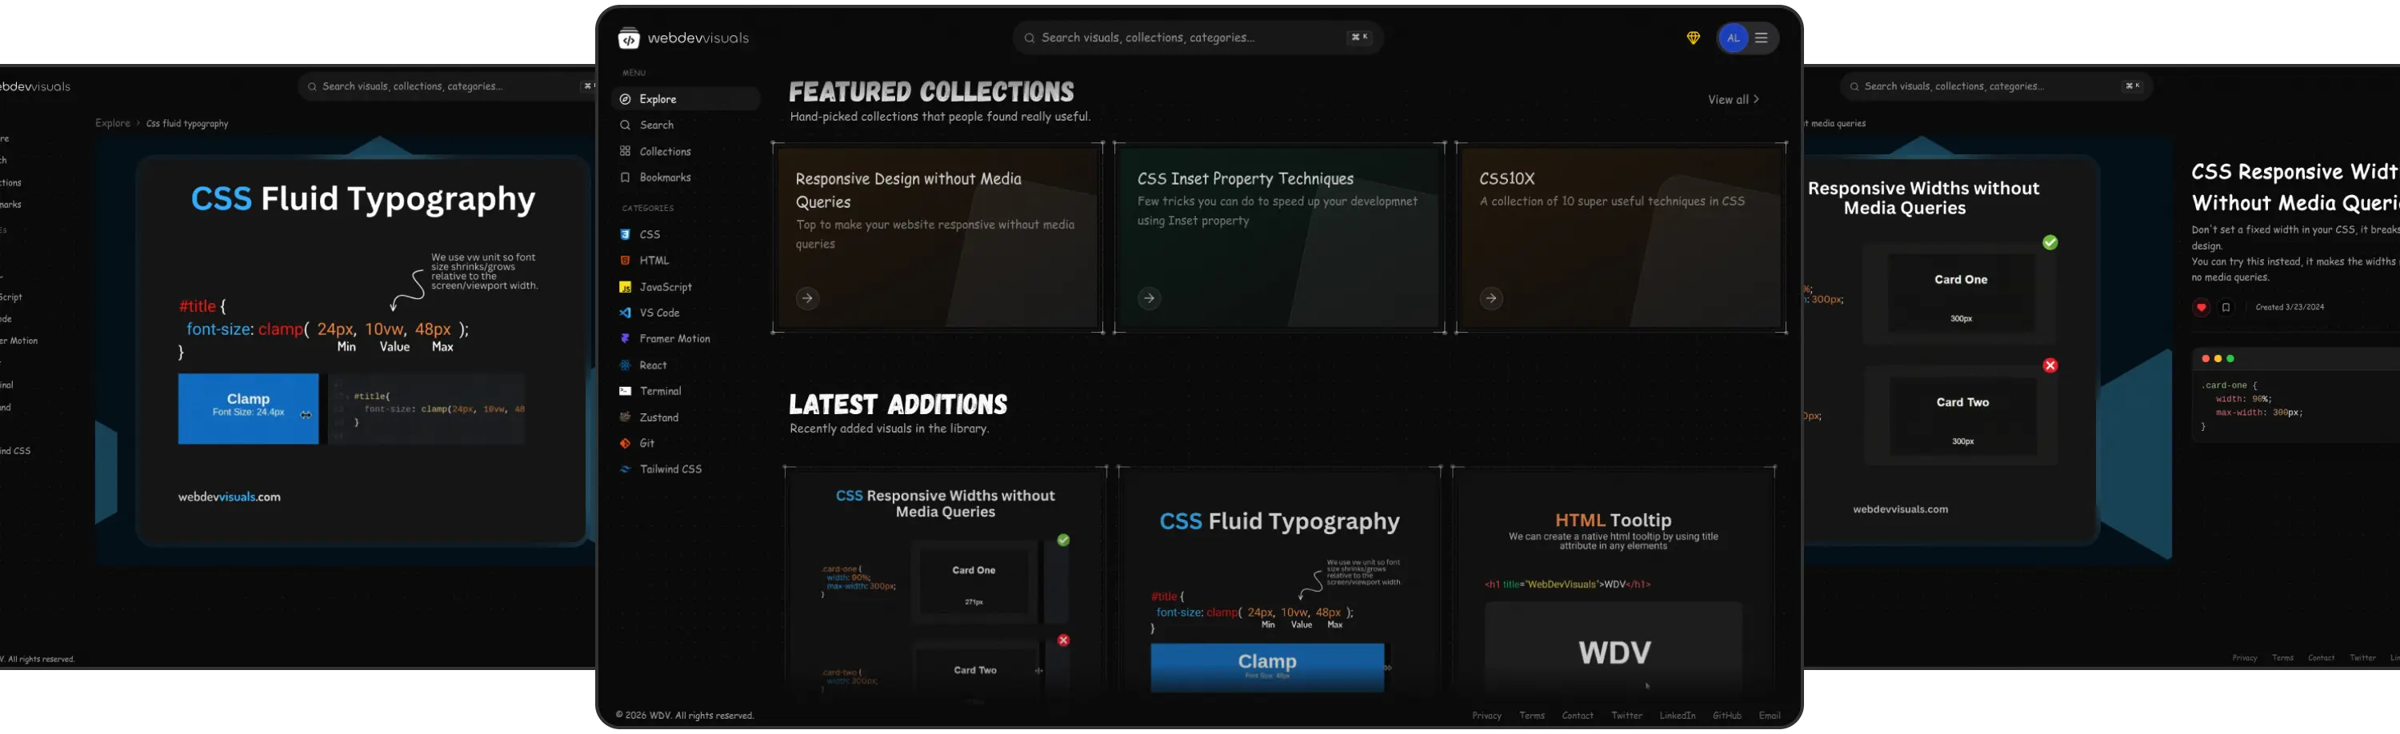Screen dimensions: 2400x734
Task: Click the Zustand category icon
Action: (625, 417)
